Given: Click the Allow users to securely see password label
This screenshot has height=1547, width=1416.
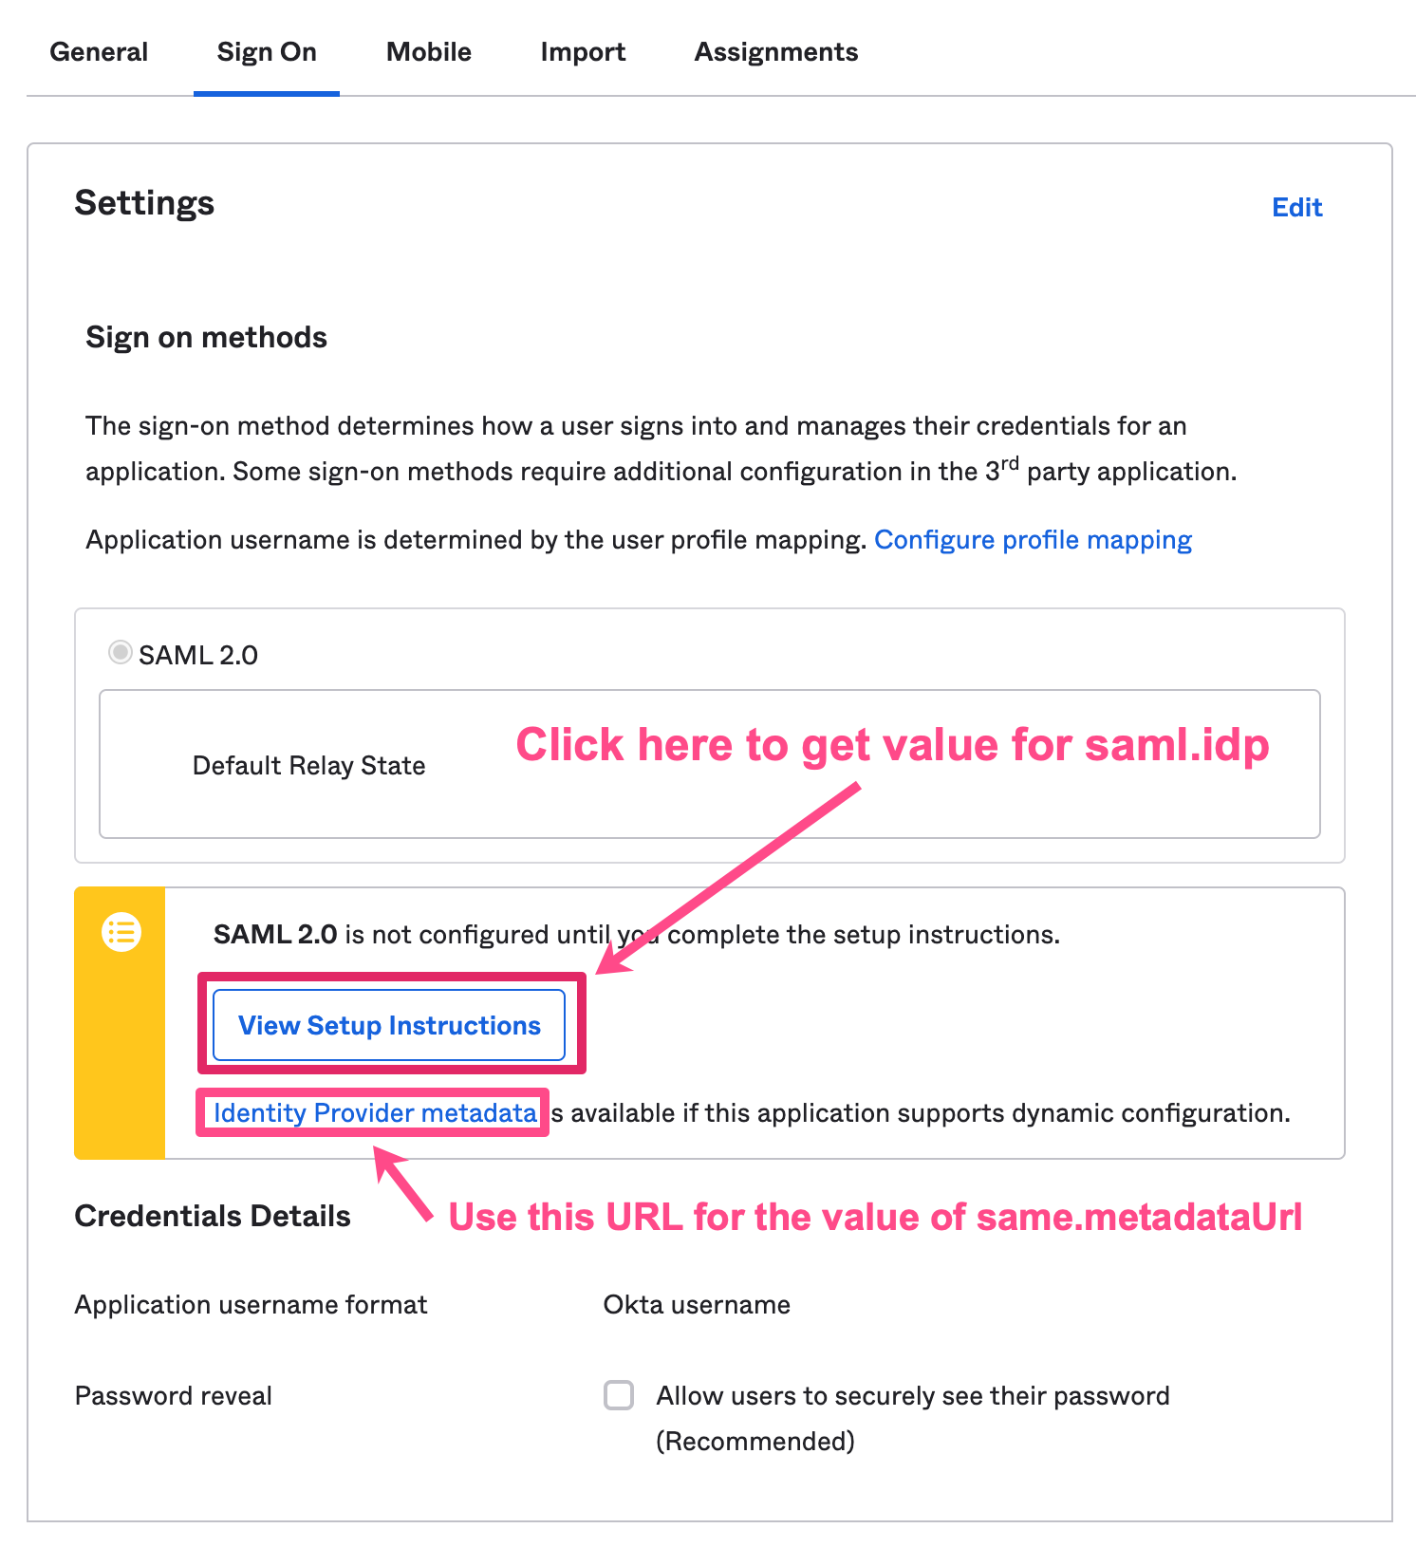Looking at the screenshot, I should click(912, 1396).
